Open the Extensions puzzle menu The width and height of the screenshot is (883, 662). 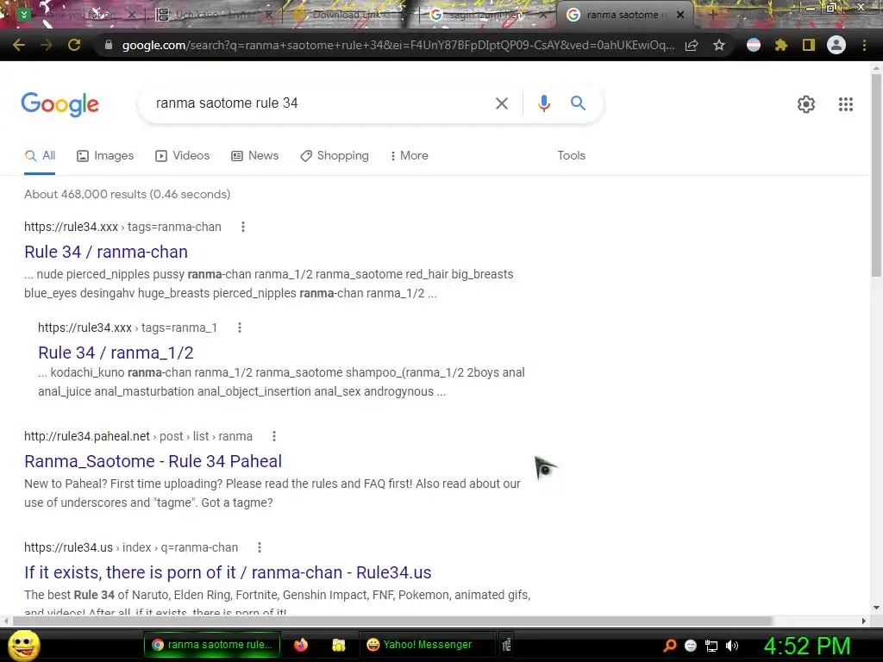click(781, 45)
